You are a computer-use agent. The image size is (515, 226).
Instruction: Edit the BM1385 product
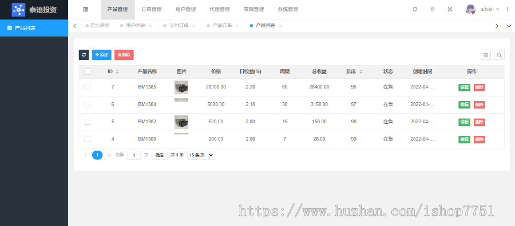click(465, 87)
